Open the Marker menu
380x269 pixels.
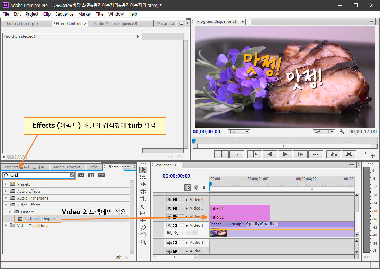click(84, 14)
